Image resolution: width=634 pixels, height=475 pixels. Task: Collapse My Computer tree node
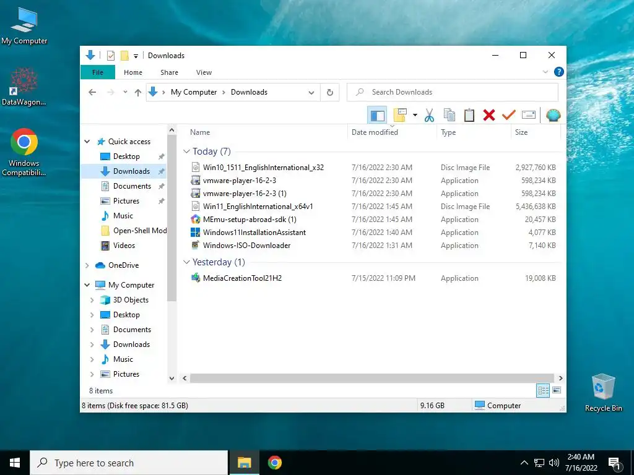click(87, 285)
